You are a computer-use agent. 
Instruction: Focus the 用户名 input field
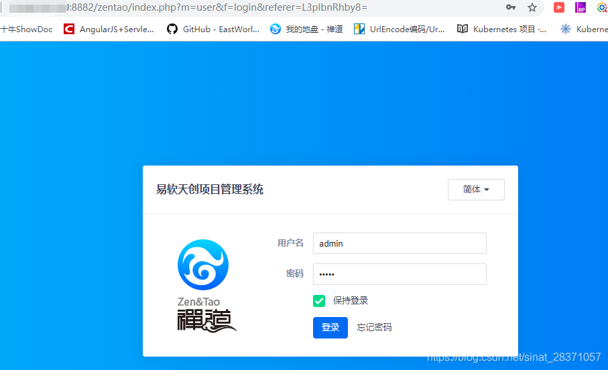click(x=400, y=243)
